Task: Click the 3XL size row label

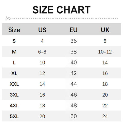Action: tap(14, 95)
